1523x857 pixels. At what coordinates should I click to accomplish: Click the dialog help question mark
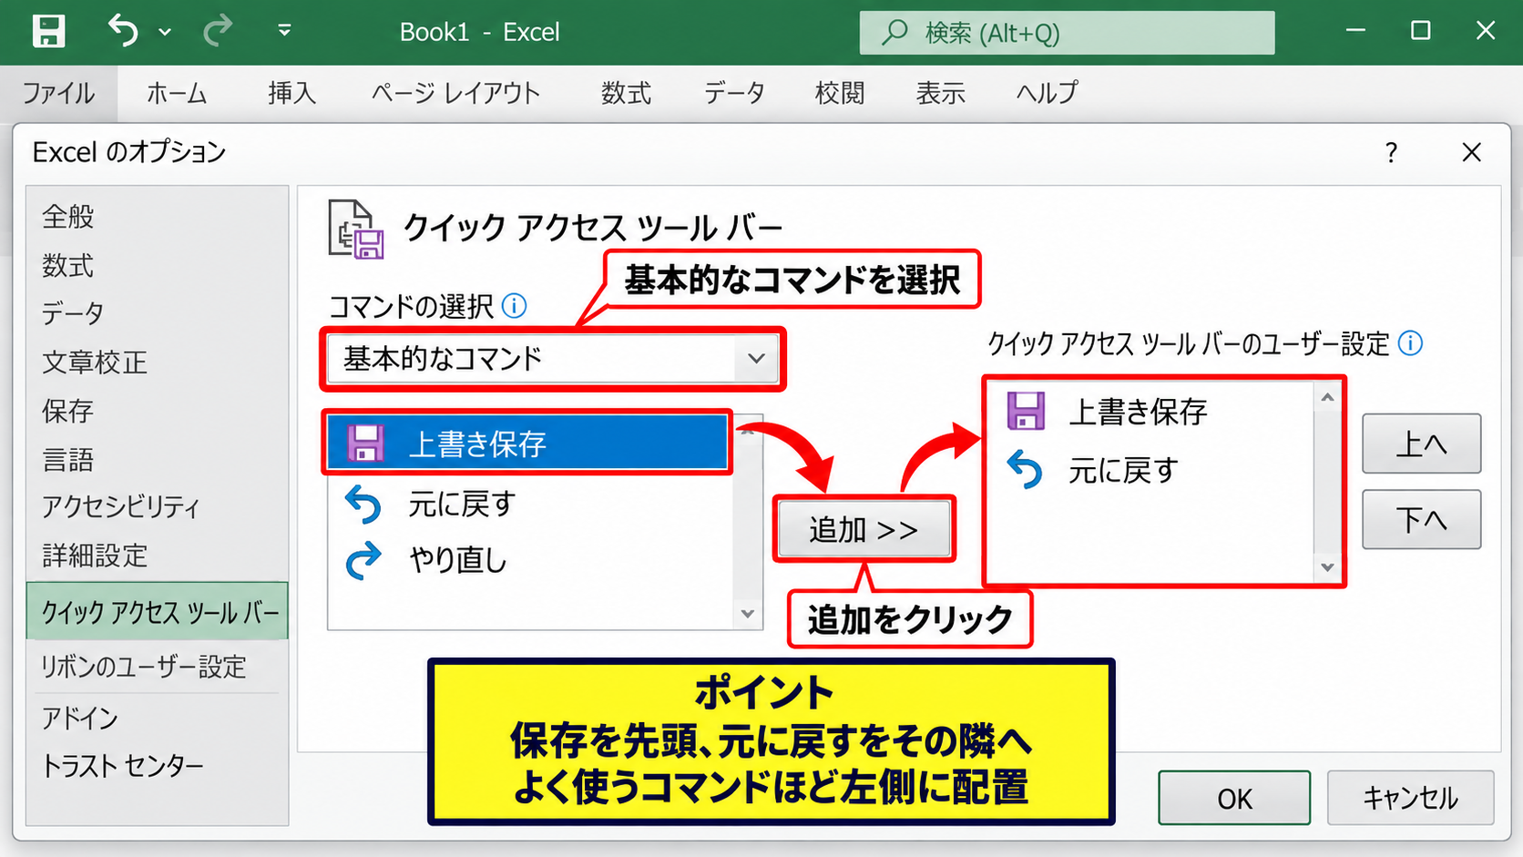pyautogui.click(x=1391, y=153)
